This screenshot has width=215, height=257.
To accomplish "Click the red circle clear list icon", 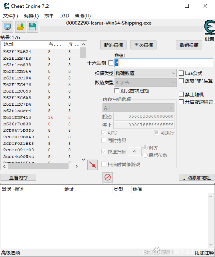I will pos(107,177).
